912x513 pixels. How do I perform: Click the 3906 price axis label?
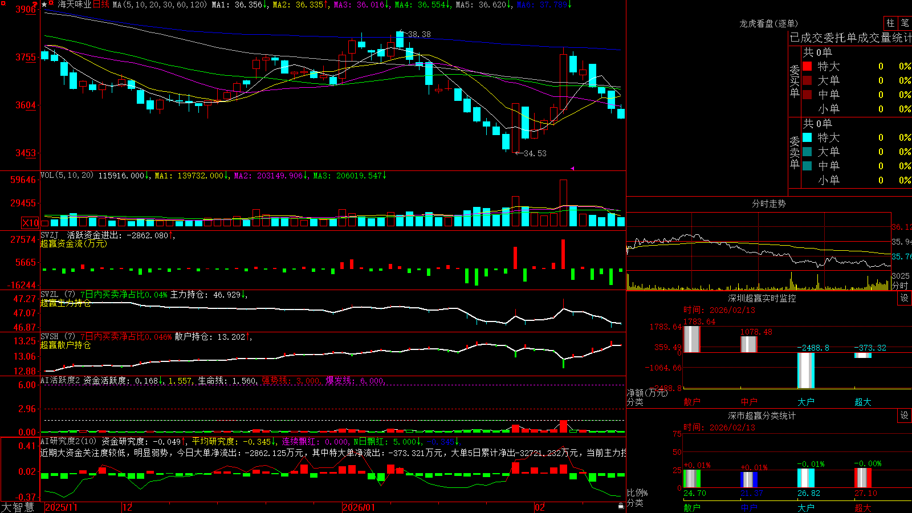(x=26, y=9)
